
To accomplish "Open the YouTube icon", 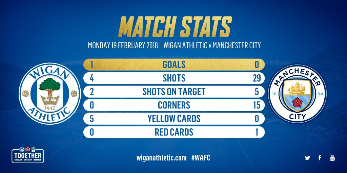I will tap(332, 157).
